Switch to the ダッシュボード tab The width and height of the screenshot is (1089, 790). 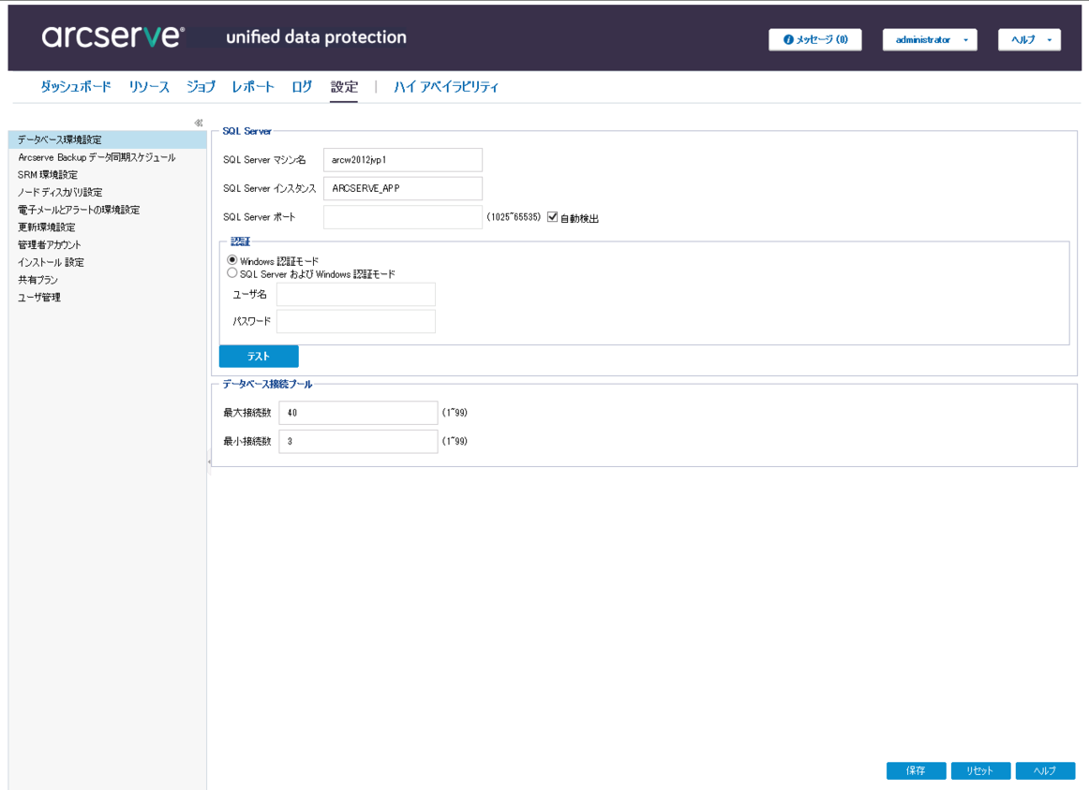(x=75, y=87)
